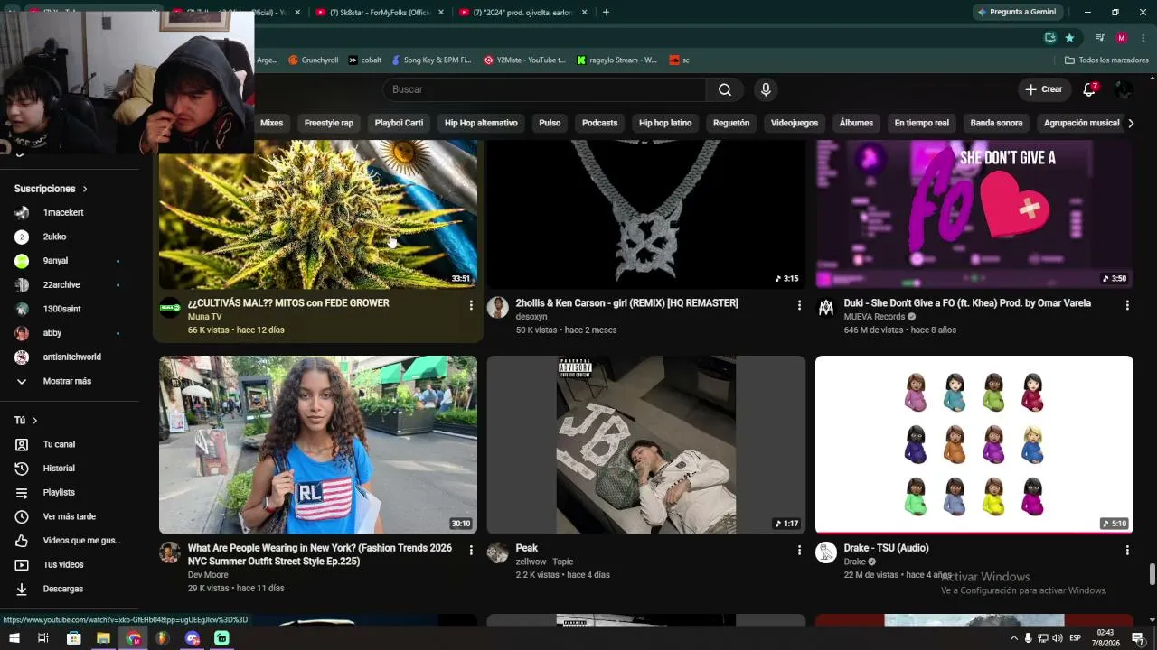Image resolution: width=1157 pixels, height=650 pixels.
Task: Open Song Key & BPM Finder bookmark
Action: point(431,60)
